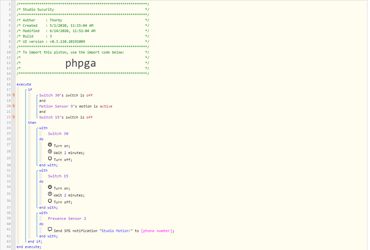Click the import code 'phpga'
Viewport: 370px width, 250px height.
(x=80, y=63)
